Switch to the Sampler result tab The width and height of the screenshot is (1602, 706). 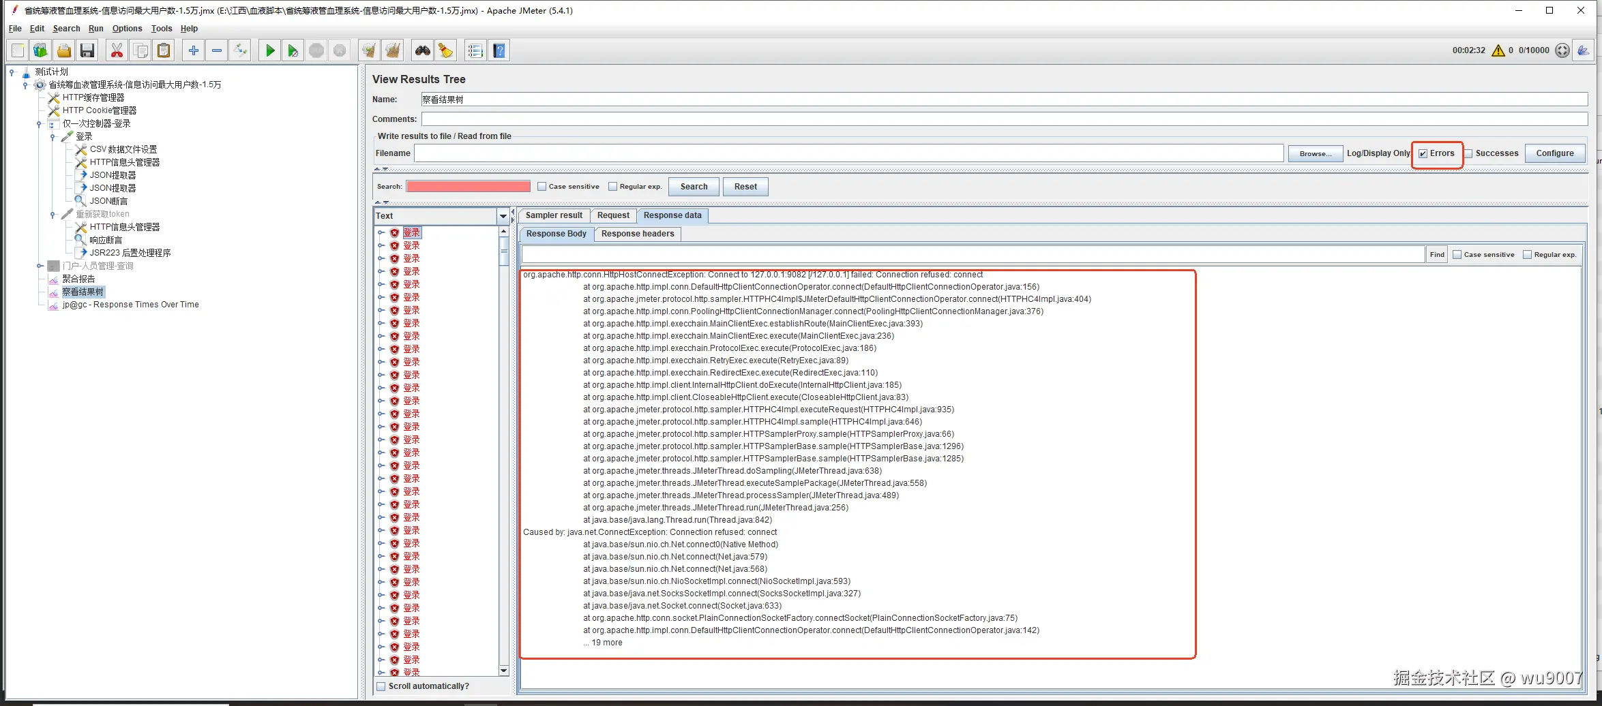point(554,215)
